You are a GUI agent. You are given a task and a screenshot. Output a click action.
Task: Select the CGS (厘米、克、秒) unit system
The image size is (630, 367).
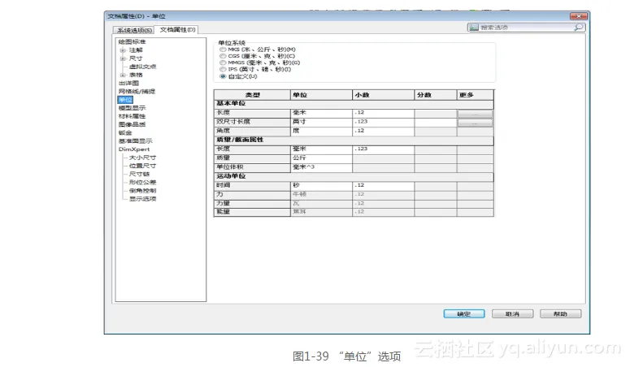[x=223, y=56]
